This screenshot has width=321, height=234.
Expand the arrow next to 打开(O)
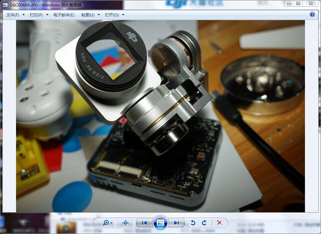[x=123, y=15]
